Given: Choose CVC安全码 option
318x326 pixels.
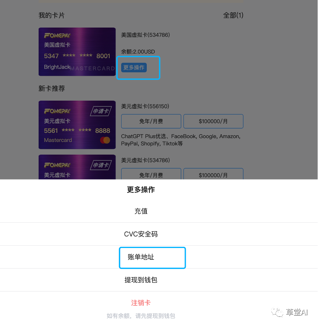Looking at the screenshot, I should (x=141, y=234).
